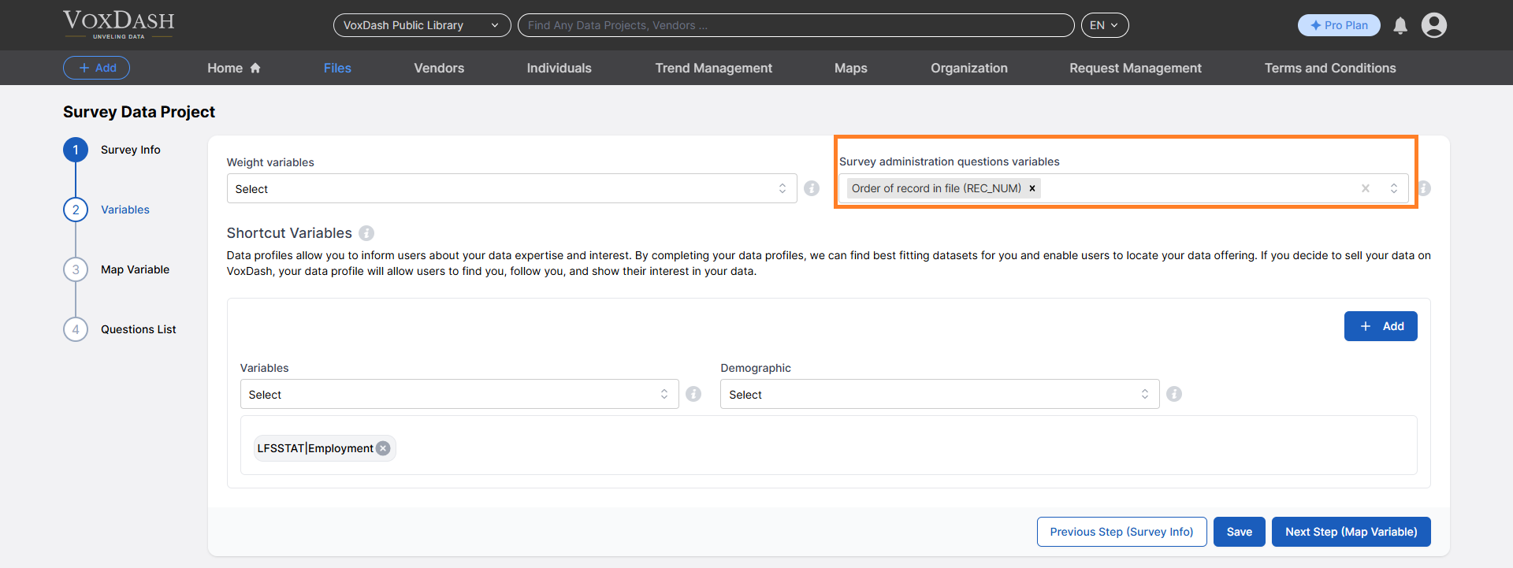The height and width of the screenshot is (568, 1513).
Task: Click the Survey Data Project heading
Action: click(x=139, y=112)
